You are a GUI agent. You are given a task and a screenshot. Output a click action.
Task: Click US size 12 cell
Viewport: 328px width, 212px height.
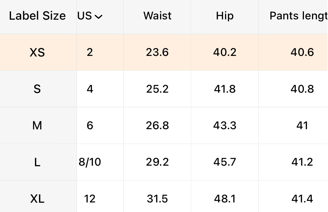(x=90, y=199)
